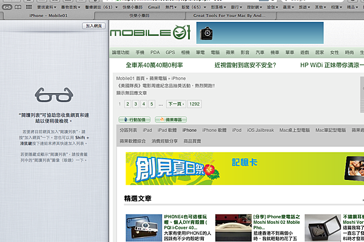Toggle the Reading List glasses icon
This screenshot has width=364, height=242.
point(7,7)
